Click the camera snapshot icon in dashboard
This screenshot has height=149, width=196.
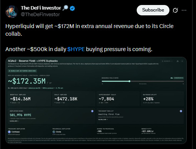(178, 61)
